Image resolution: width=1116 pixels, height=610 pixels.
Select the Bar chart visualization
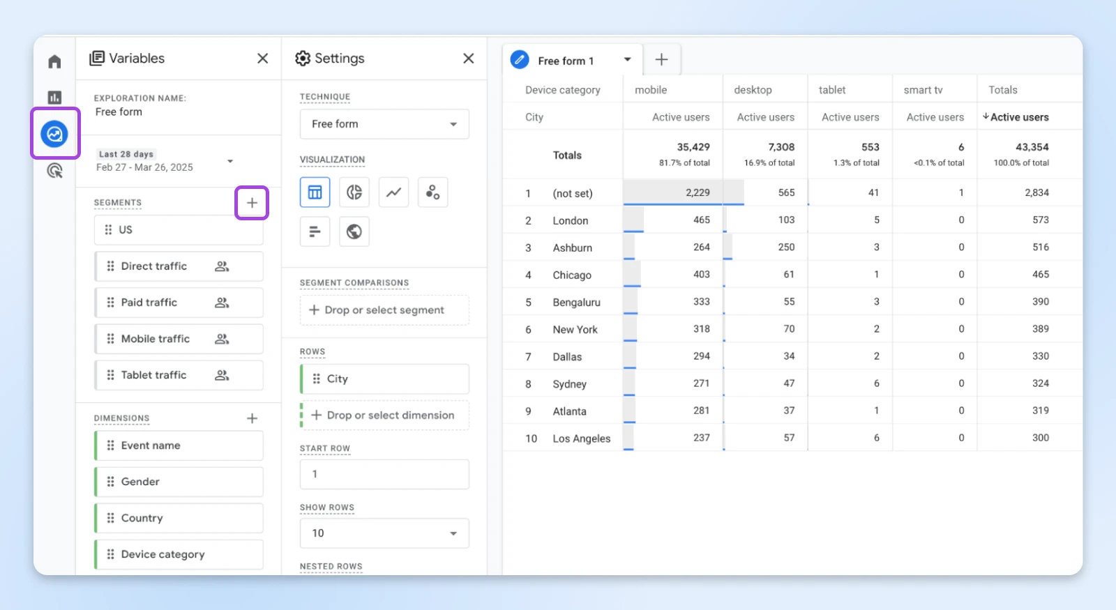pos(315,231)
